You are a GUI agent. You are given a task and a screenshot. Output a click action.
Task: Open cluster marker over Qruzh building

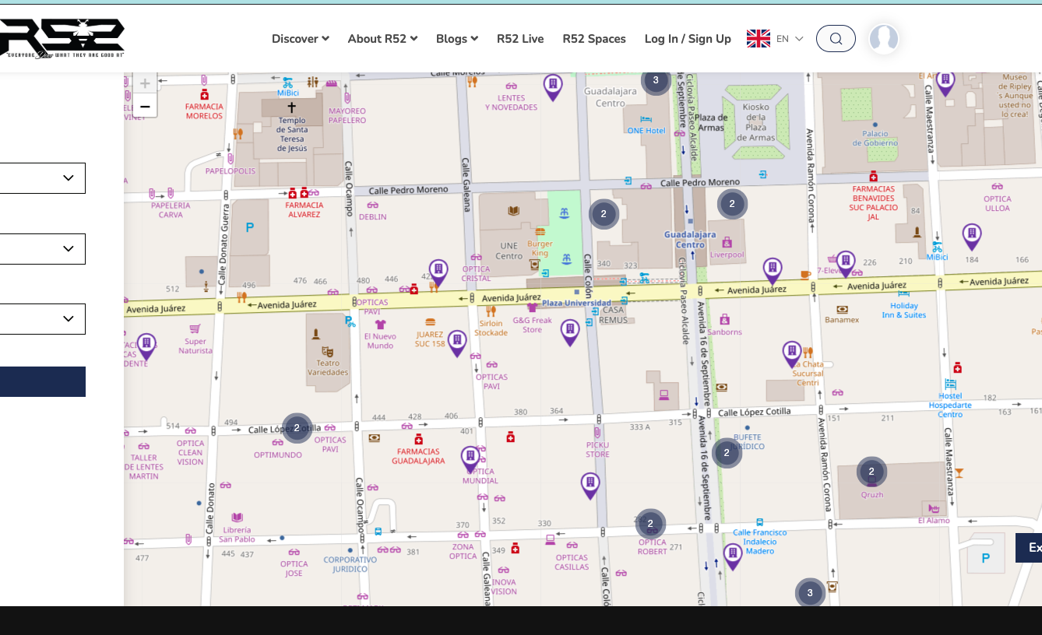[x=871, y=472]
